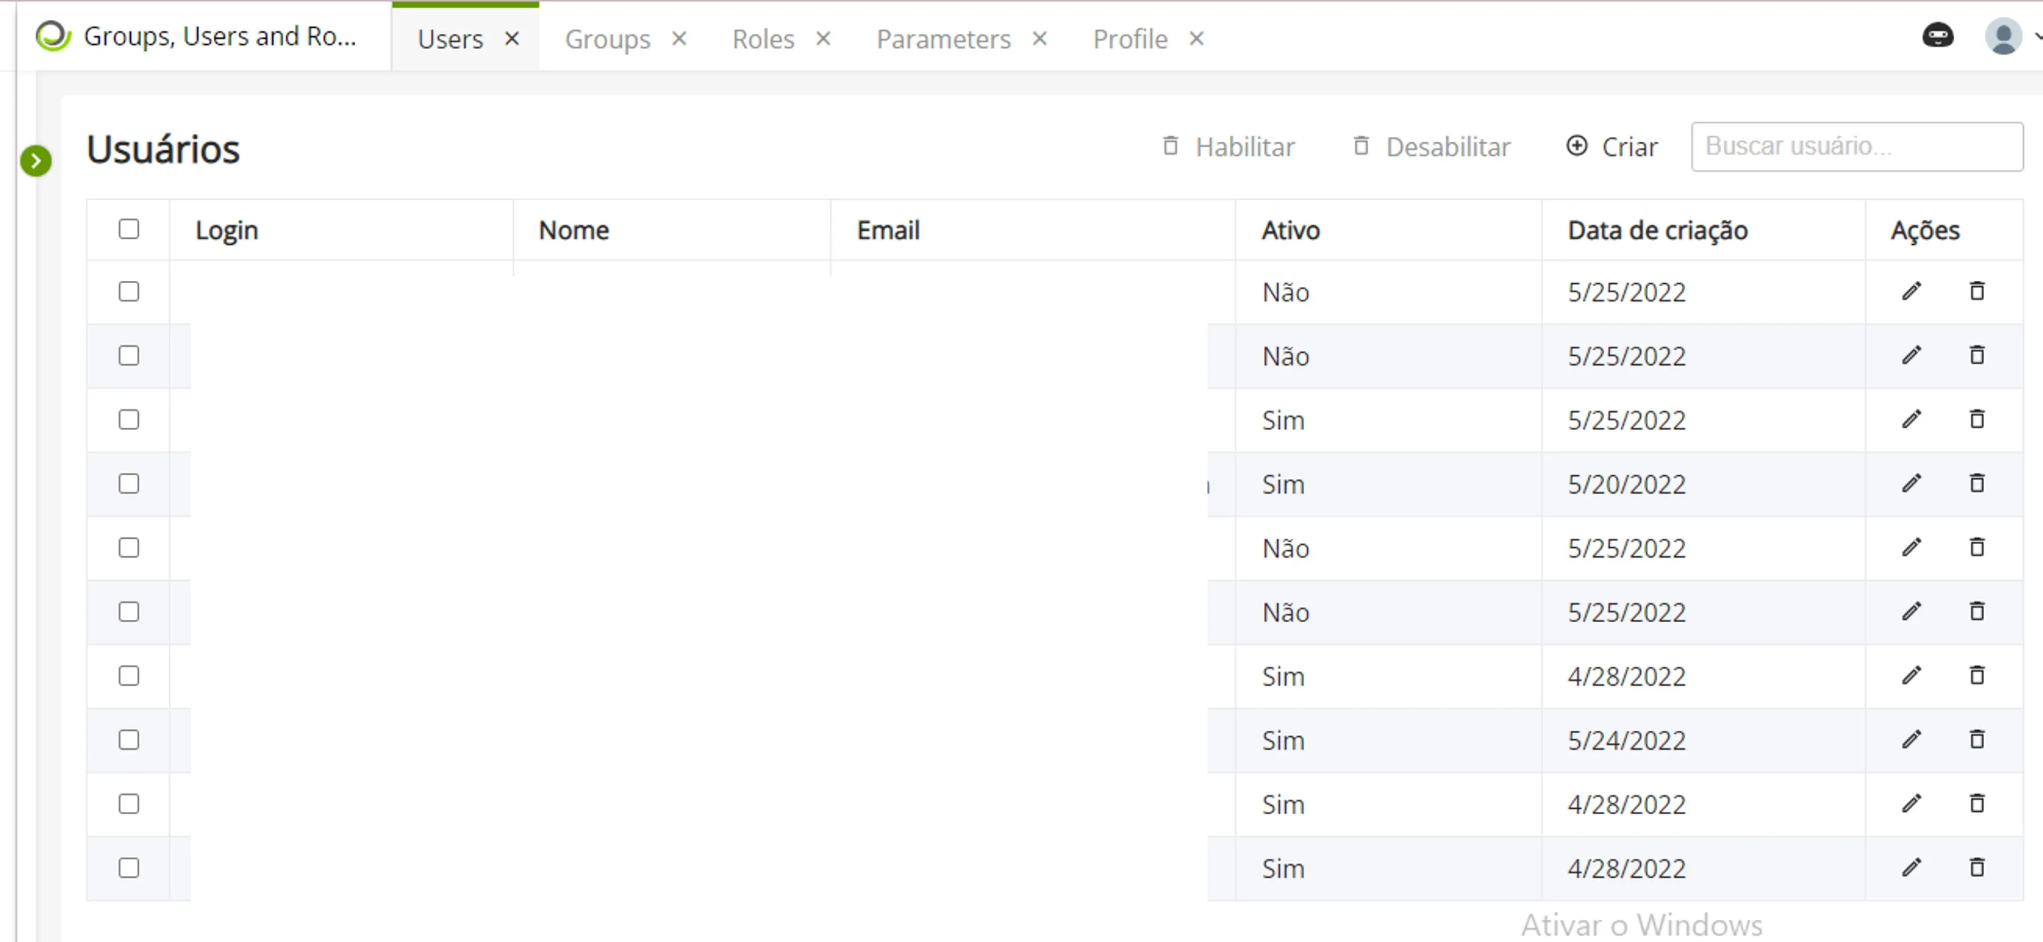The height and width of the screenshot is (942, 2043).
Task: Click the Habilitar button
Action: pos(1228,146)
